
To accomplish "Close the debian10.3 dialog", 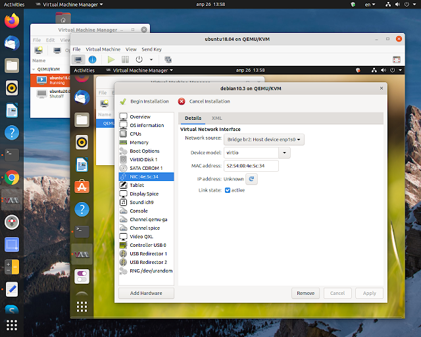I will [382, 88].
